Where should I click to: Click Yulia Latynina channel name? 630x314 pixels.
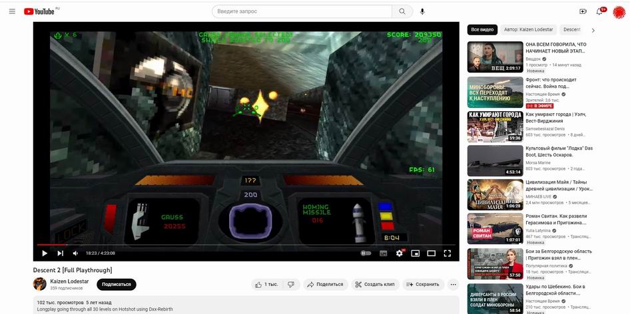[x=538, y=231]
